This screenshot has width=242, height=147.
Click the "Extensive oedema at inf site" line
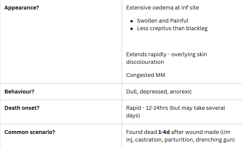[x=163, y=8]
